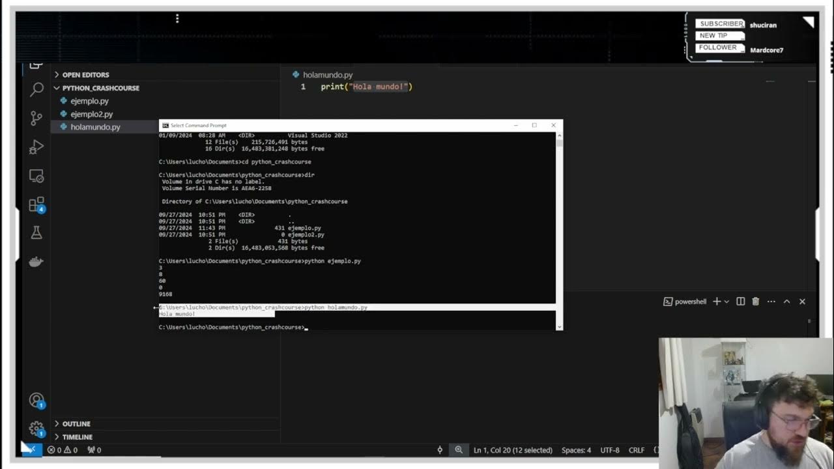Toggle the panel to maximize it
The width and height of the screenshot is (834, 469).
[787, 301]
